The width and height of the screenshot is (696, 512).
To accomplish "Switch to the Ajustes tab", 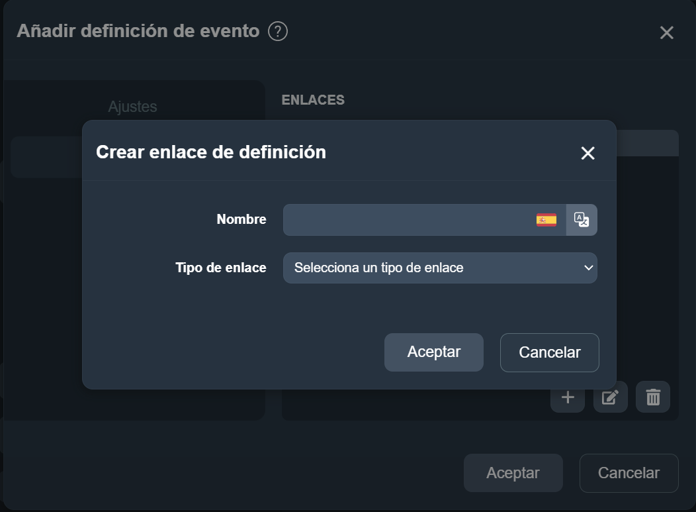I will pyautogui.click(x=132, y=106).
